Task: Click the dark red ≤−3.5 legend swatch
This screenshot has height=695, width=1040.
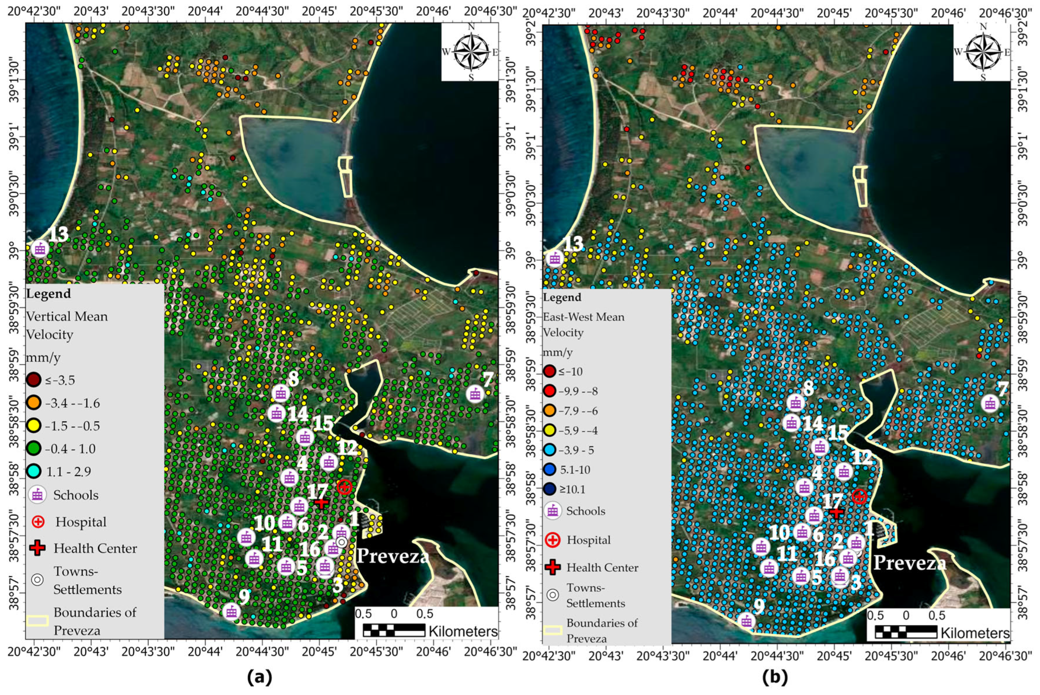Action: [x=33, y=380]
